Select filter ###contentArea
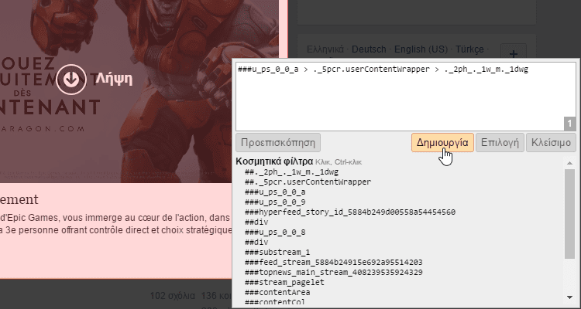The height and width of the screenshot is (309, 581). coord(277,292)
